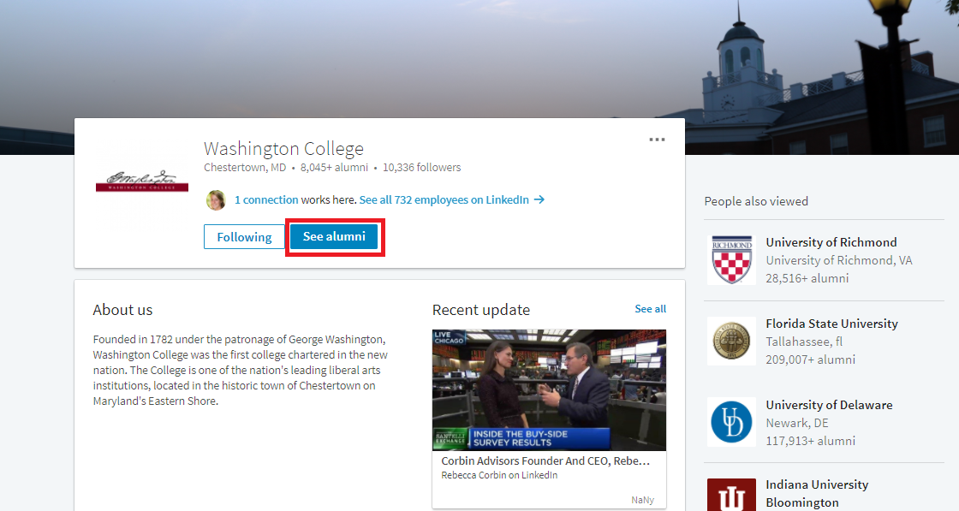This screenshot has width=959, height=511.
Task: Click the Tallahassee, fl location text
Action: tap(804, 342)
